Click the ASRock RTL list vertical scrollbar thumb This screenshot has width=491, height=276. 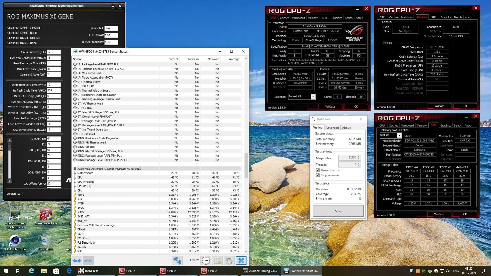point(10,147)
